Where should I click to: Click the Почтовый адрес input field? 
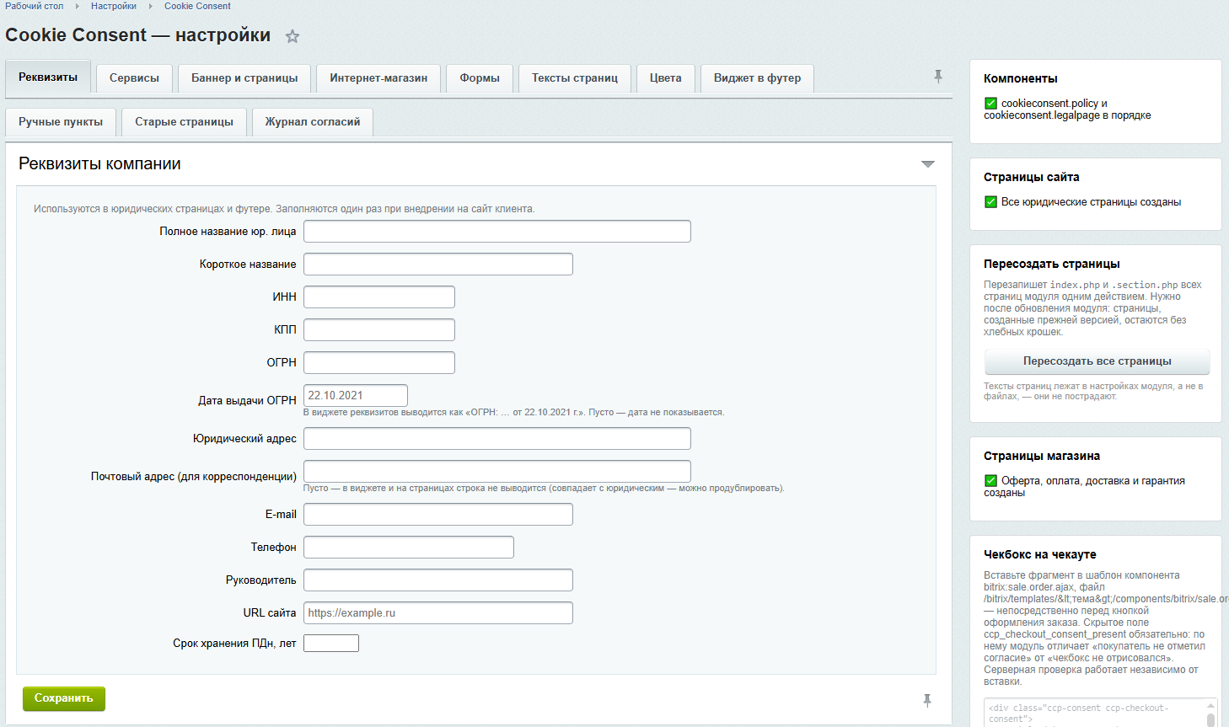tap(497, 472)
